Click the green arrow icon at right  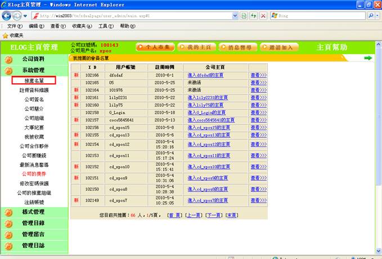[368, 58]
